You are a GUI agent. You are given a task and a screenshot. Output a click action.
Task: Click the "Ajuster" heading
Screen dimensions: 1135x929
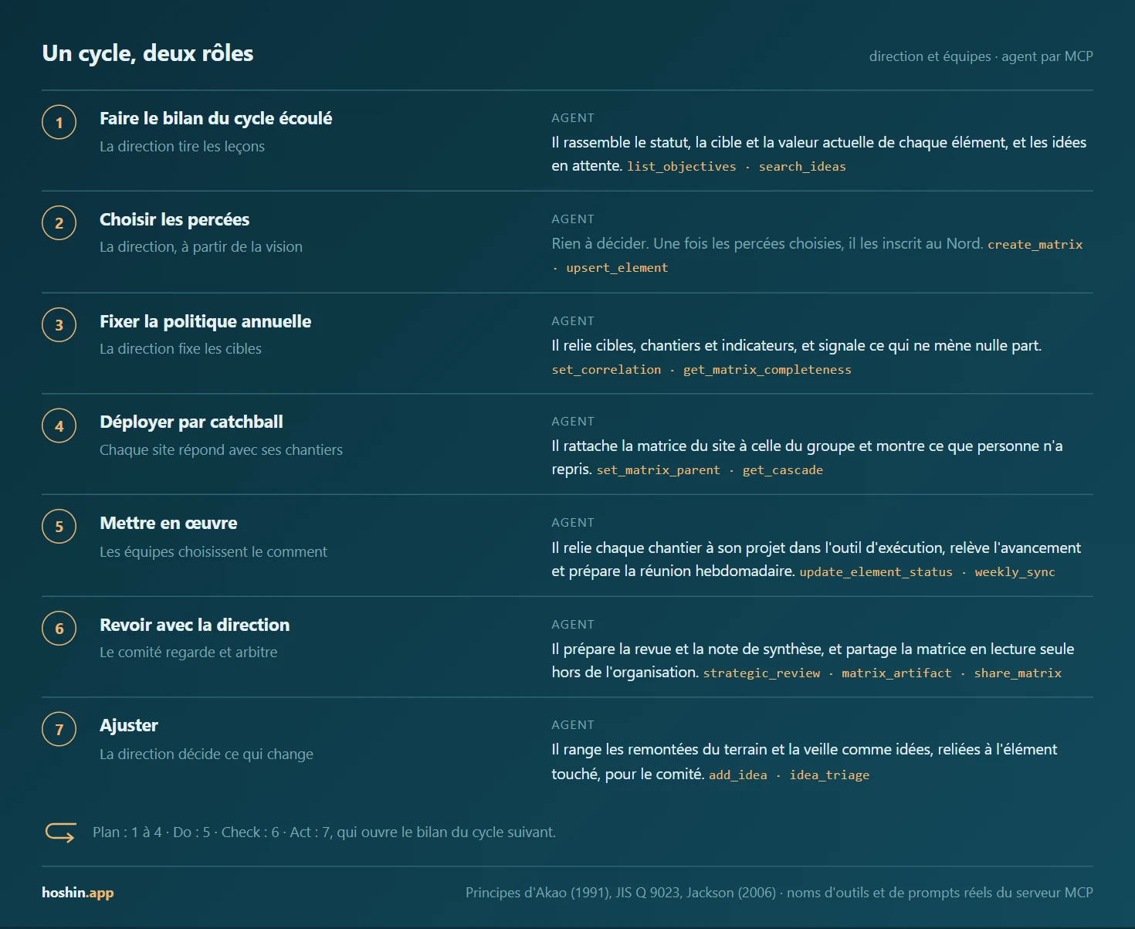click(129, 725)
